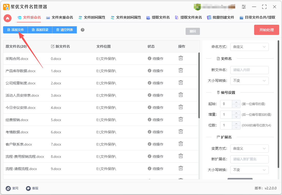282x195 pixels.
Task: Trash the 经费报销.docx row
Action: [x=181, y=119]
